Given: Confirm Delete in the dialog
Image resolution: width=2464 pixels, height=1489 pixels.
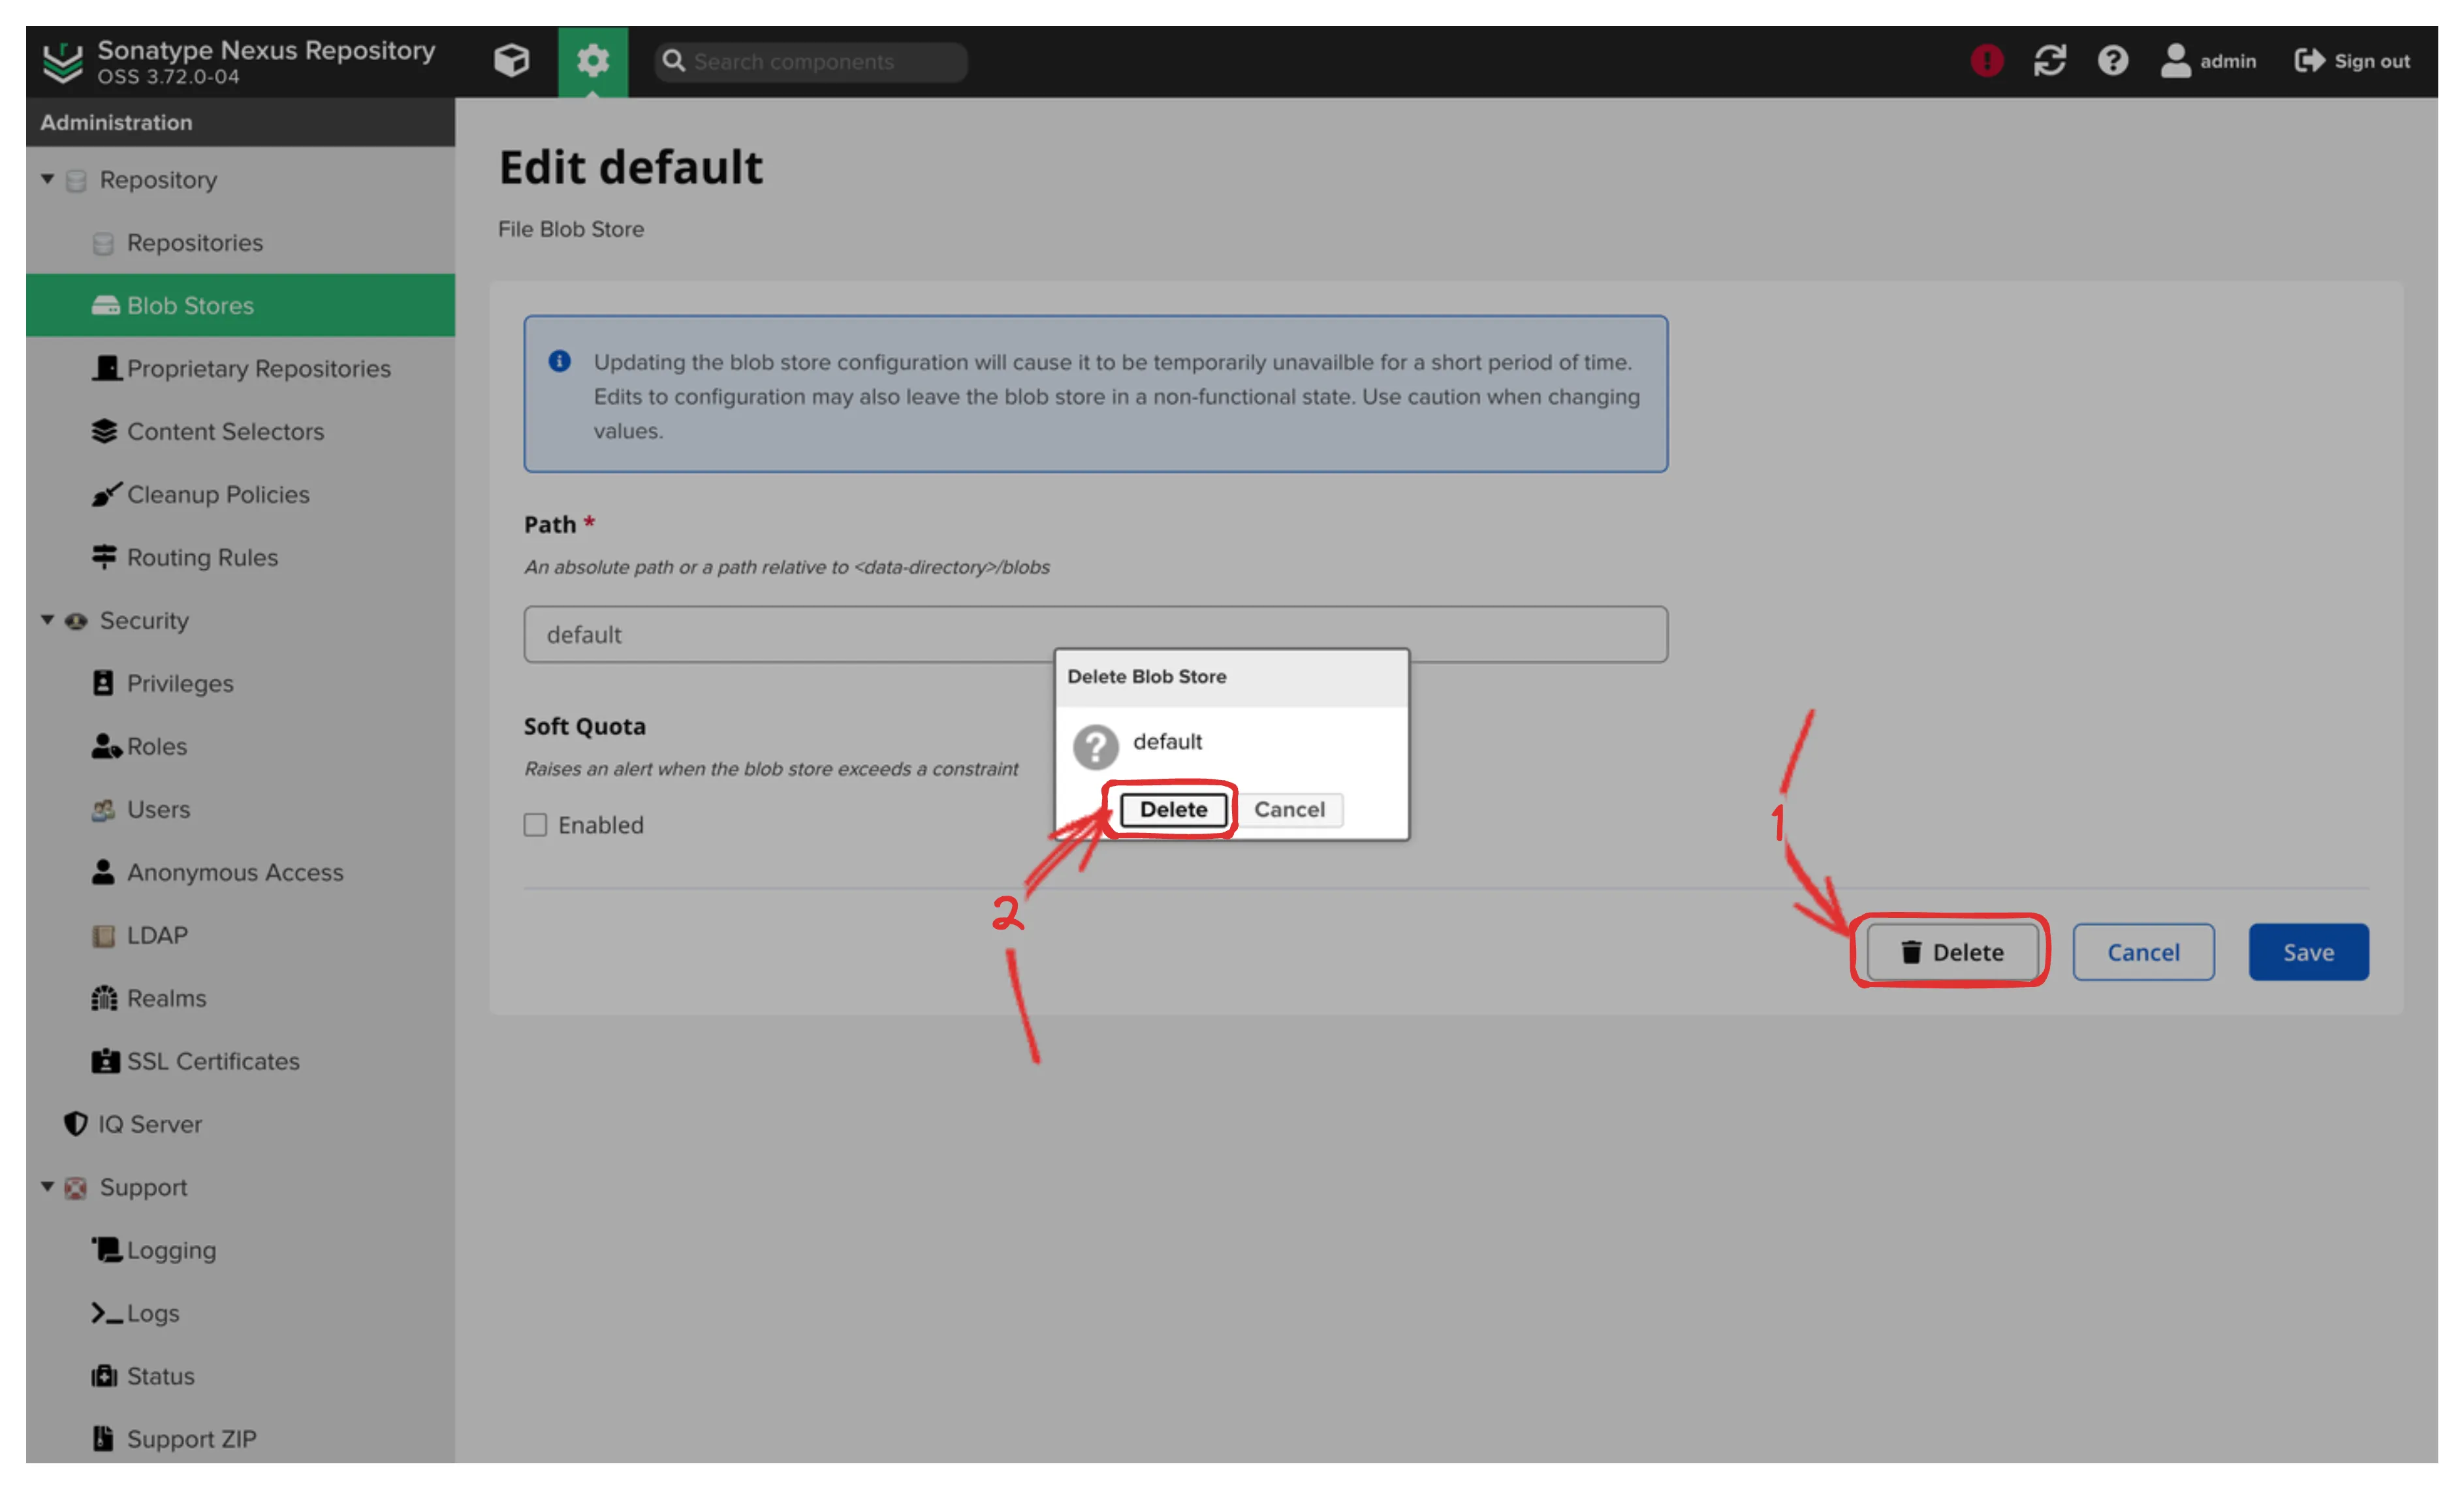Looking at the screenshot, I should 1173,809.
